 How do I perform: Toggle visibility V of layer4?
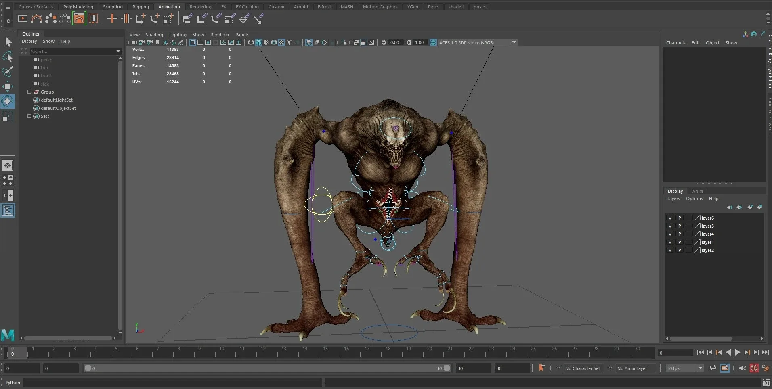670,234
